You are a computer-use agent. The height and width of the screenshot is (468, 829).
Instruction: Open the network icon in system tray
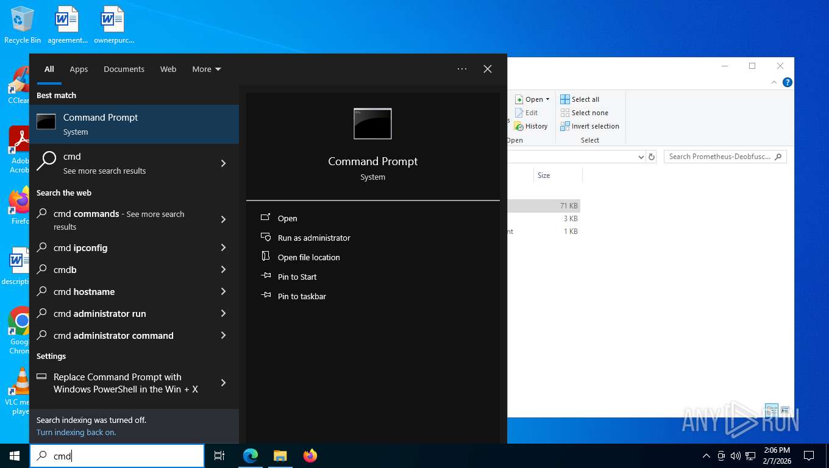750,456
